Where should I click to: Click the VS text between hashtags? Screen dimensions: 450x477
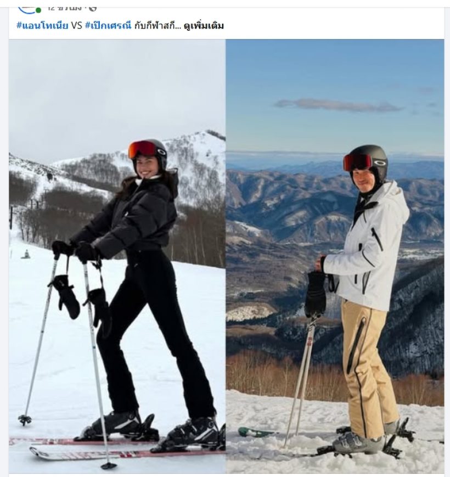[x=77, y=26]
